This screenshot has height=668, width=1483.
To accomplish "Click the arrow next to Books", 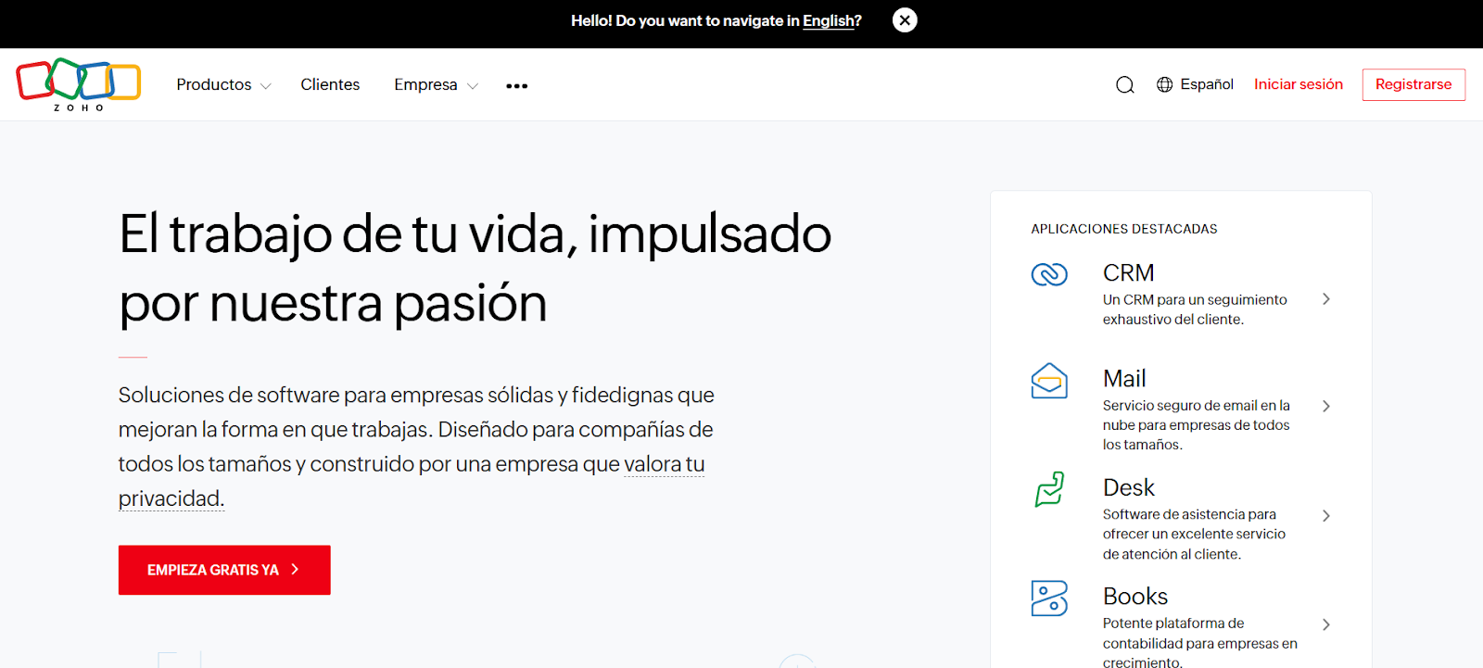I will pyautogui.click(x=1326, y=624).
